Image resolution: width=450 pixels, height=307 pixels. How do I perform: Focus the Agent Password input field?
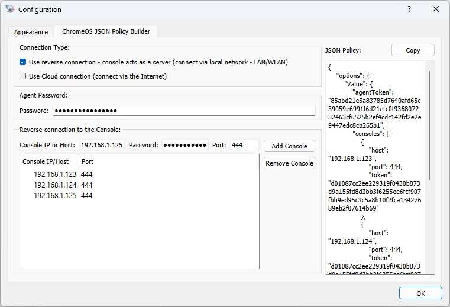tap(183, 111)
